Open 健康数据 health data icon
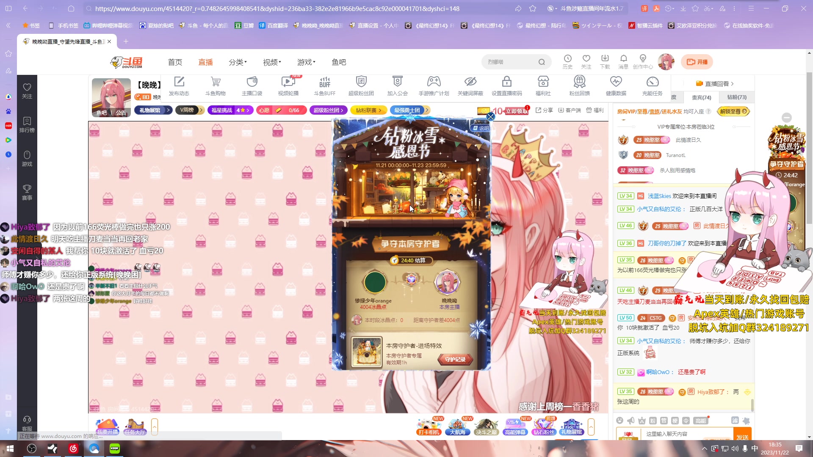 tap(616, 86)
